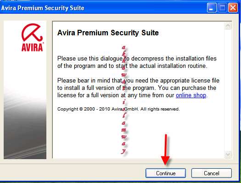Click the blank area left of Continue

coord(72,173)
